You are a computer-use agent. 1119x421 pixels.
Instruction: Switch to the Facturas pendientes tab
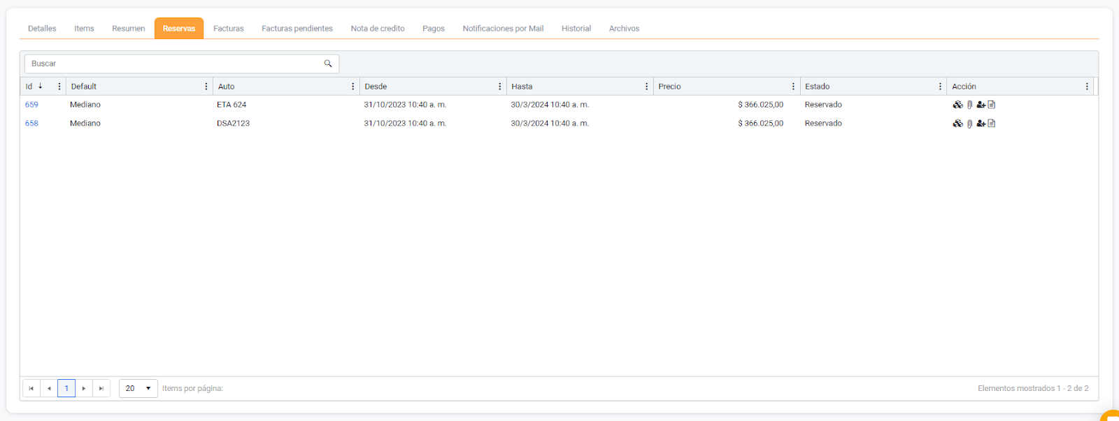tap(297, 29)
